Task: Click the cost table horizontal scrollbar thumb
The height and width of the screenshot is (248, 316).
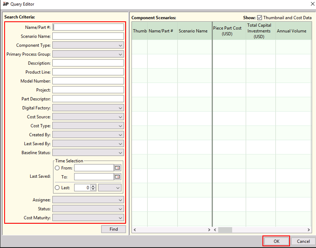Action: pos(225,230)
